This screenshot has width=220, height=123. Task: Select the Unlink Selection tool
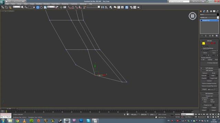[6, 7]
